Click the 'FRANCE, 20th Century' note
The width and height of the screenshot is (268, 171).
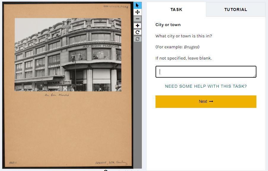111,163
